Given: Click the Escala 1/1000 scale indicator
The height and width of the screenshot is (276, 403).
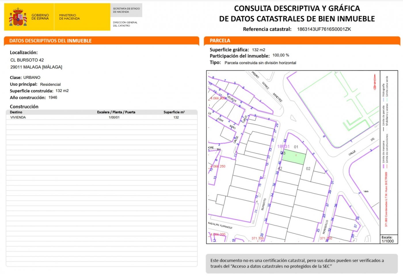Looking at the screenshot, I should pyautogui.click(x=388, y=239).
